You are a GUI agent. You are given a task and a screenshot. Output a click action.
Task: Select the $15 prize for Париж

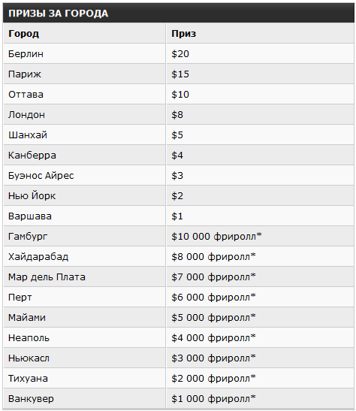point(180,74)
